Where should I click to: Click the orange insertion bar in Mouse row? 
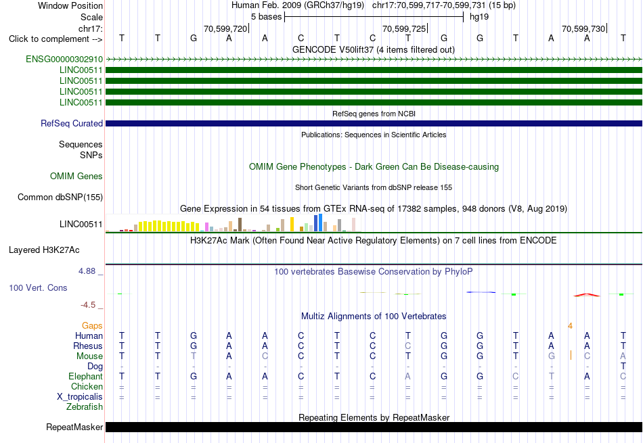coord(571,355)
